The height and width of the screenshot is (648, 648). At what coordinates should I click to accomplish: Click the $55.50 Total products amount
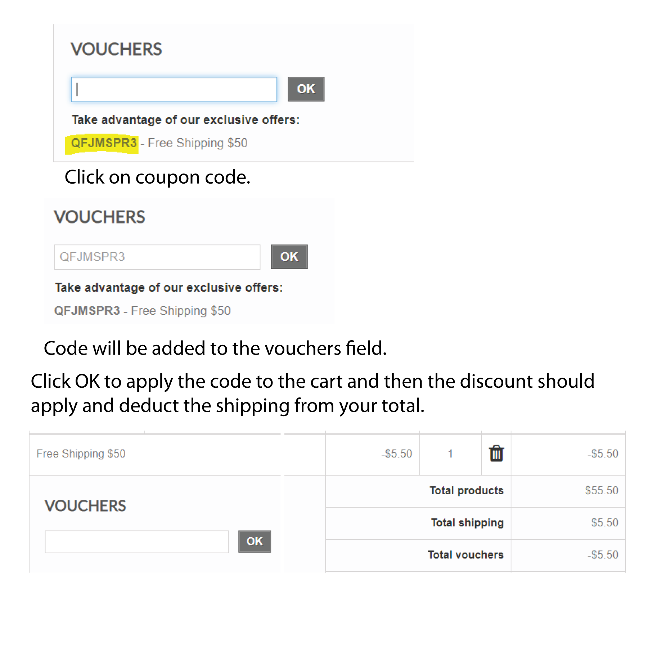click(x=602, y=490)
